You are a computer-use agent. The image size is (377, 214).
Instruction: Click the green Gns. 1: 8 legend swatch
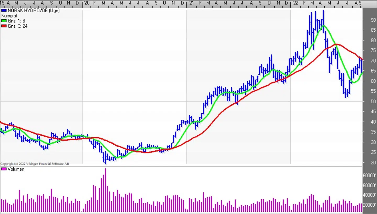4,21
